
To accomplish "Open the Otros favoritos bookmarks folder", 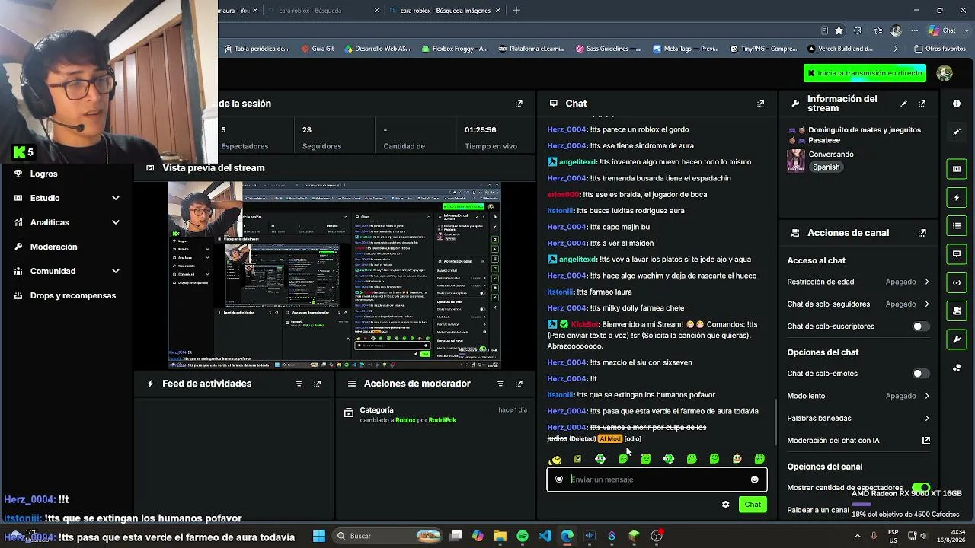I will [939, 49].
